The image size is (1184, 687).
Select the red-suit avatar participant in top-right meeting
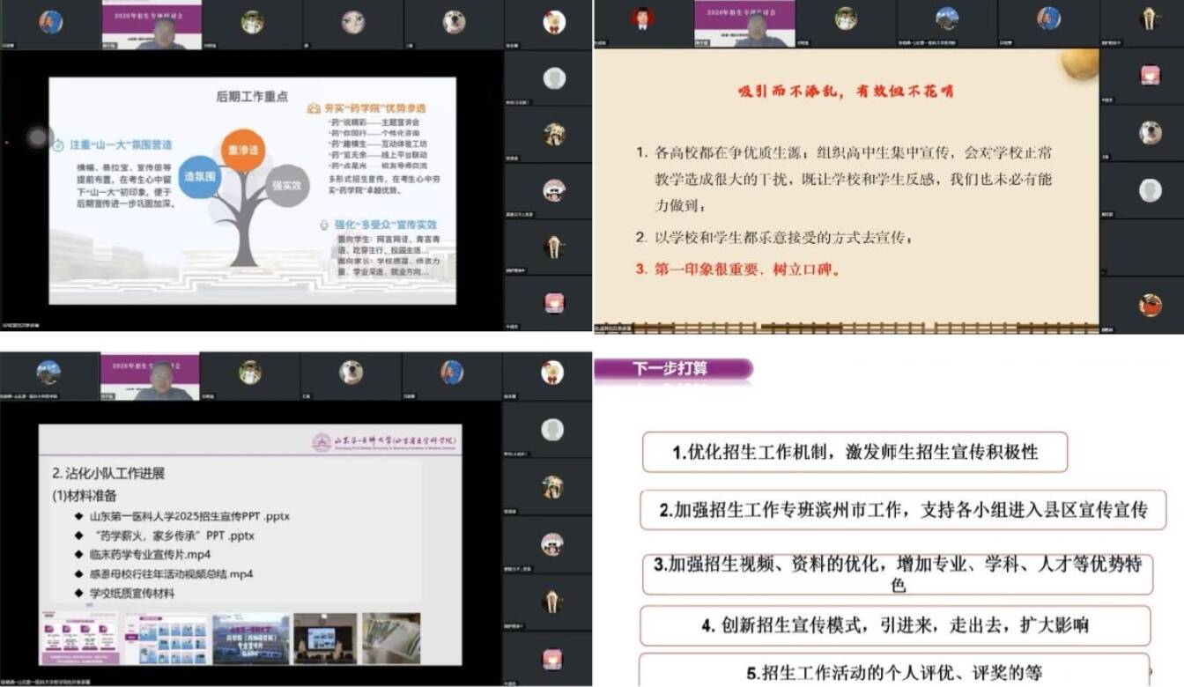tap(643, 19)
